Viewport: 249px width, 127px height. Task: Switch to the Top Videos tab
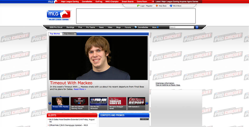(x=69, y=34)
